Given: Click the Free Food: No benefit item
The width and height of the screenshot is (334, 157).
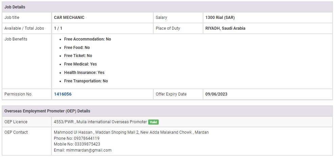Looking at the screenshot, I should [77, 48].
